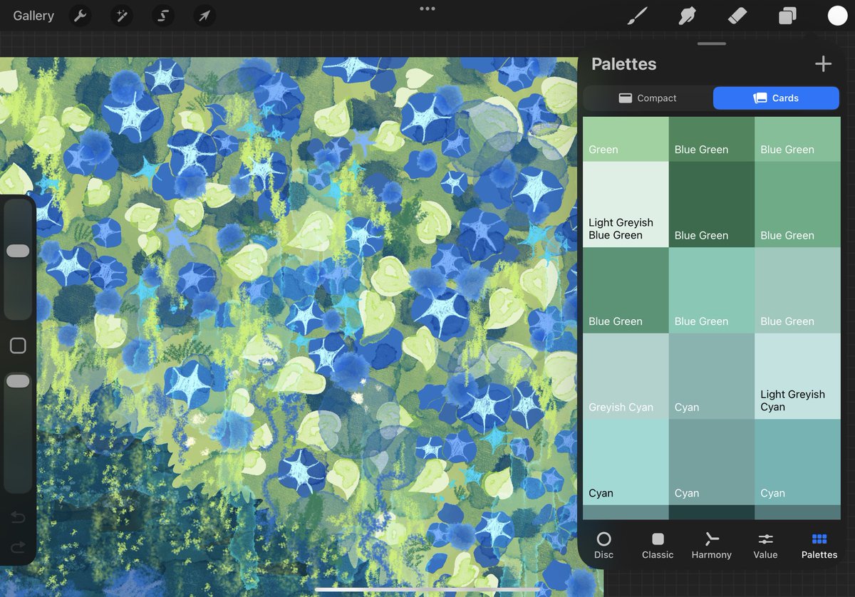This screenshot has height=597, width=855.
Task: Switch palettes view to Cards
Action: pyautogui.click(x=776, y=98)
